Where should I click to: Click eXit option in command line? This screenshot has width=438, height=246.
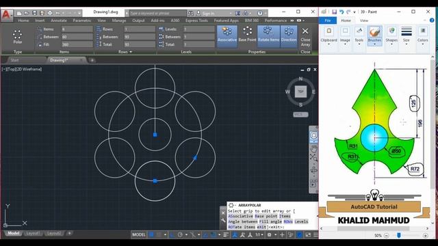[261, 227]
